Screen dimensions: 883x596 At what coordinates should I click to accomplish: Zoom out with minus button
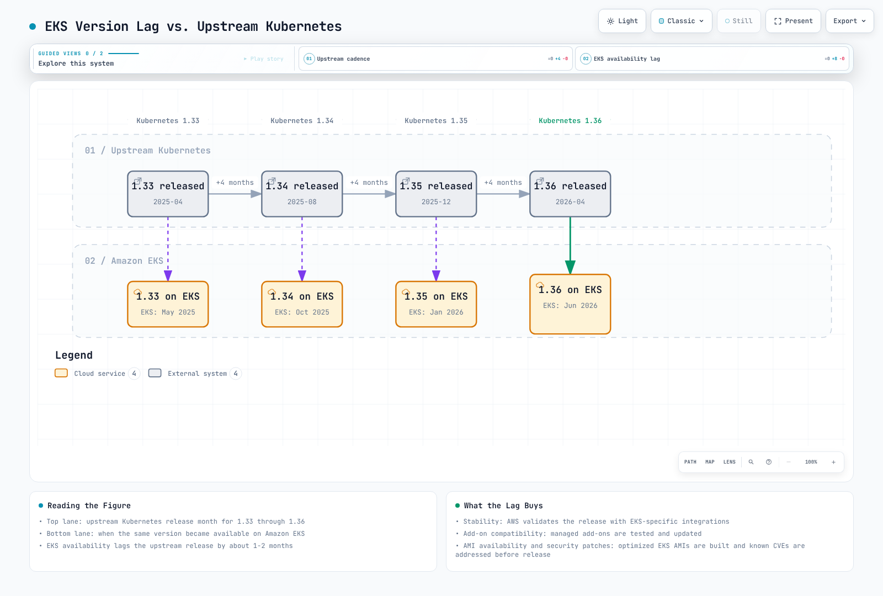point(789,462)
